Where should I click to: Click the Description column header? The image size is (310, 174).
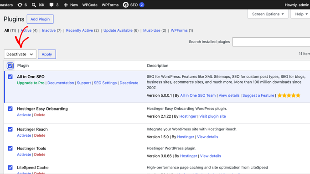(158, 65)
